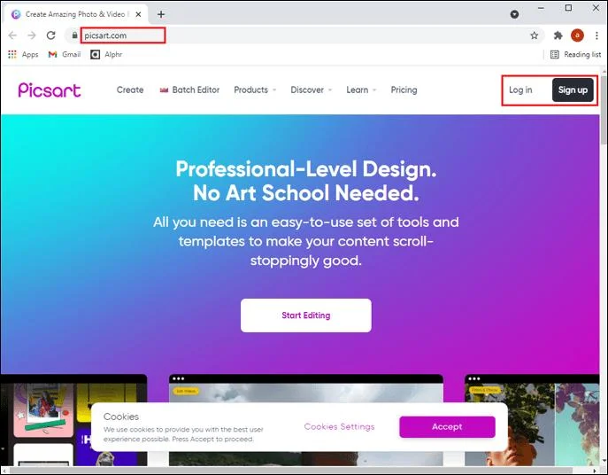The image size is (608, 475).
Task: Open a new tab with the plus icon
Action: click(x=161, y=14)
